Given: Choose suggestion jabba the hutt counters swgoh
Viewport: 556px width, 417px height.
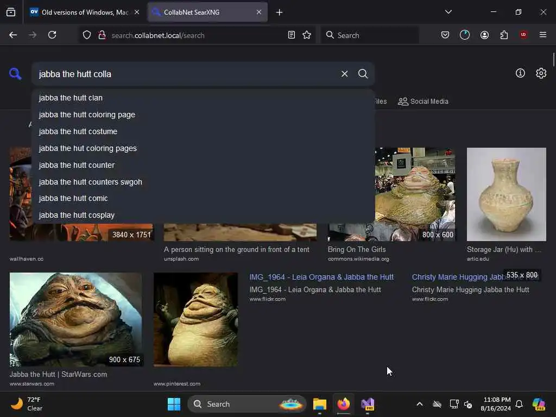Looking at the screenshot, I should 203,182.
